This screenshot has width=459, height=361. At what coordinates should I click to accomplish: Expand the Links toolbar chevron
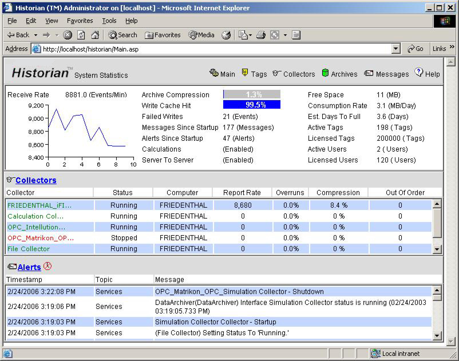click(452, 47)
